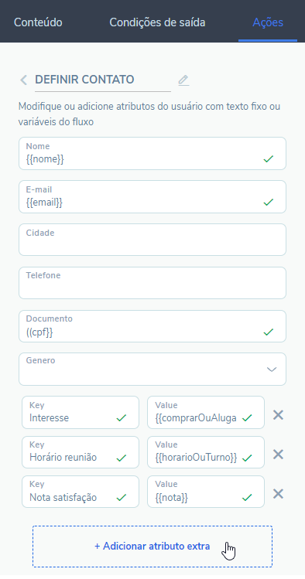Delete the Horário reunião attribute row
This screenshot has width=305, height=579.
[x=278, y=455]
